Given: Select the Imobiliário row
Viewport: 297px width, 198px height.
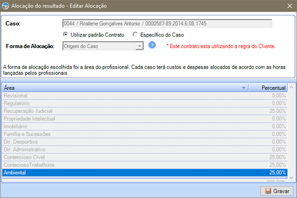Looking at the screenshot, I should coord(145,127).
